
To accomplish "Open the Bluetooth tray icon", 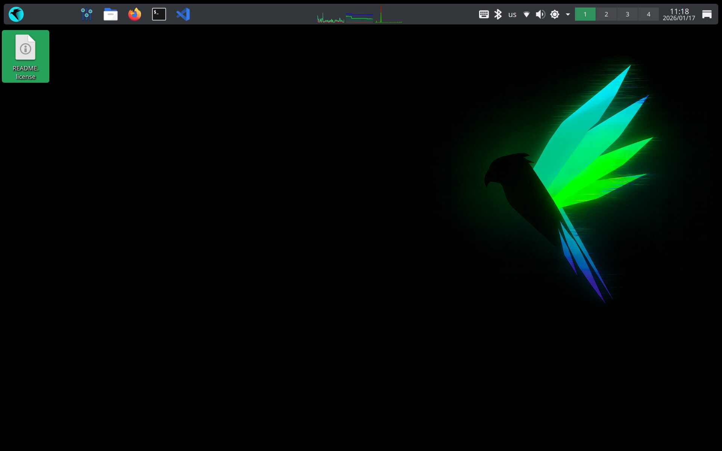I will [498, 14].
